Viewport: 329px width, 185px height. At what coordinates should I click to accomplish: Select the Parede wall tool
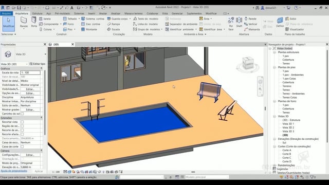[x=24, y=22]
